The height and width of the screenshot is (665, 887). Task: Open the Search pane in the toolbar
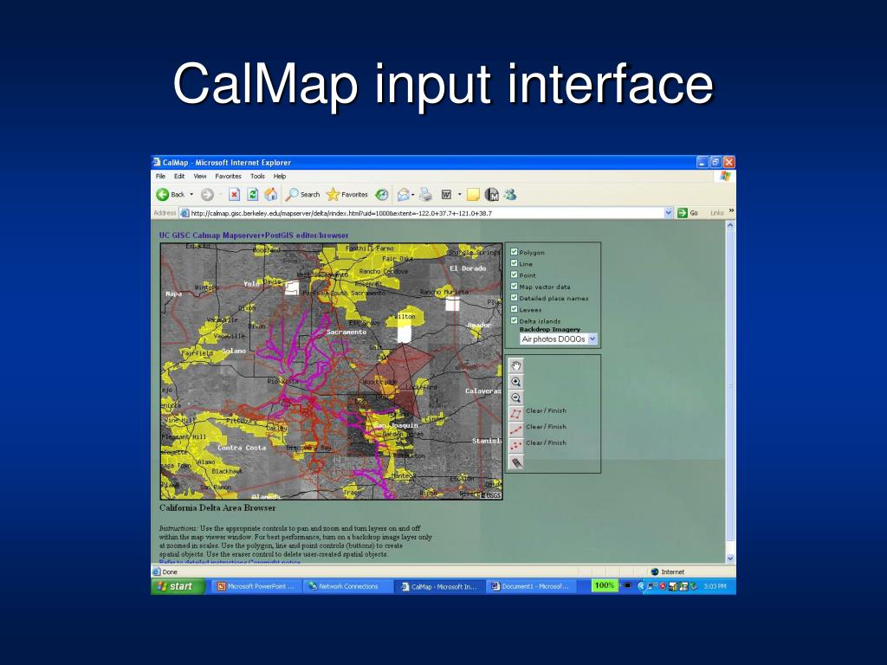tap(302, 195)
